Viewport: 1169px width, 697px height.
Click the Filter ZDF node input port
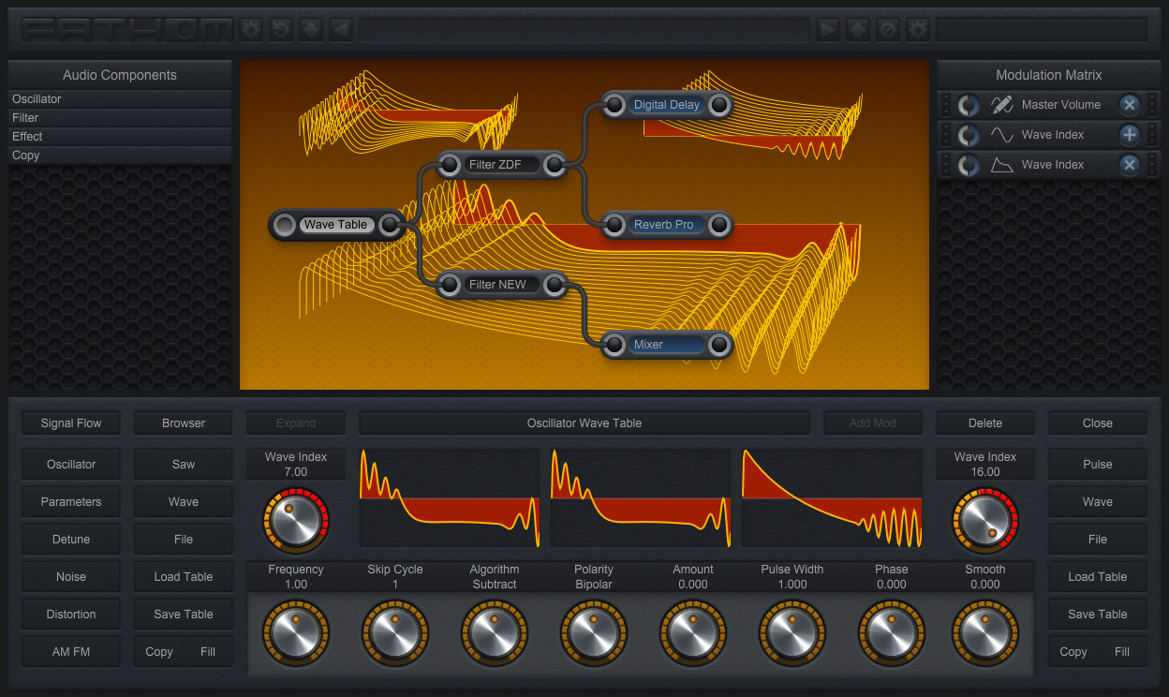coord(450,165)
